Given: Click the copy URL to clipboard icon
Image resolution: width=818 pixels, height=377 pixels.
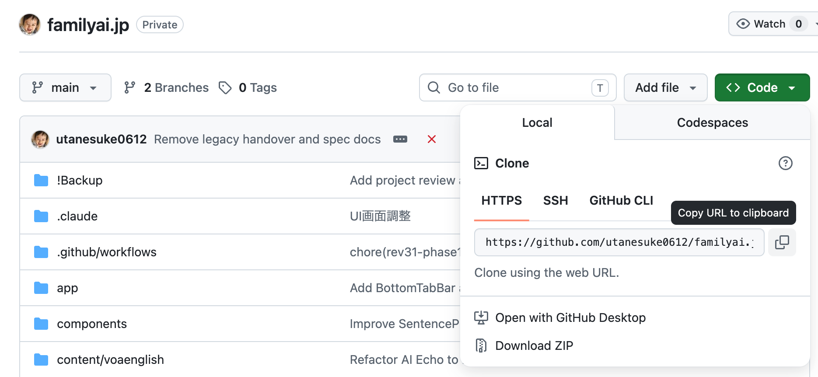Looking at the screenshot, I should (x=782, y=242).
